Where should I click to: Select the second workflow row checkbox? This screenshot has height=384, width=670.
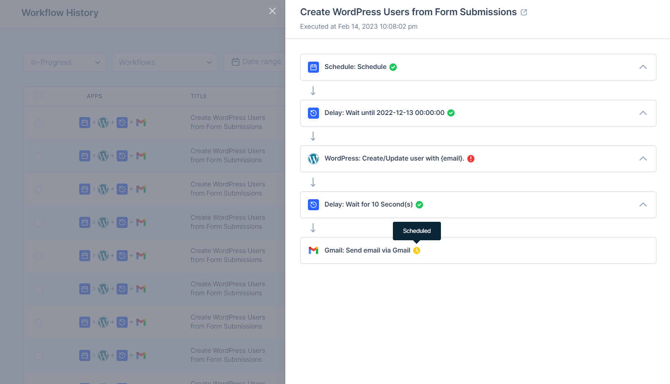[39, 156]
